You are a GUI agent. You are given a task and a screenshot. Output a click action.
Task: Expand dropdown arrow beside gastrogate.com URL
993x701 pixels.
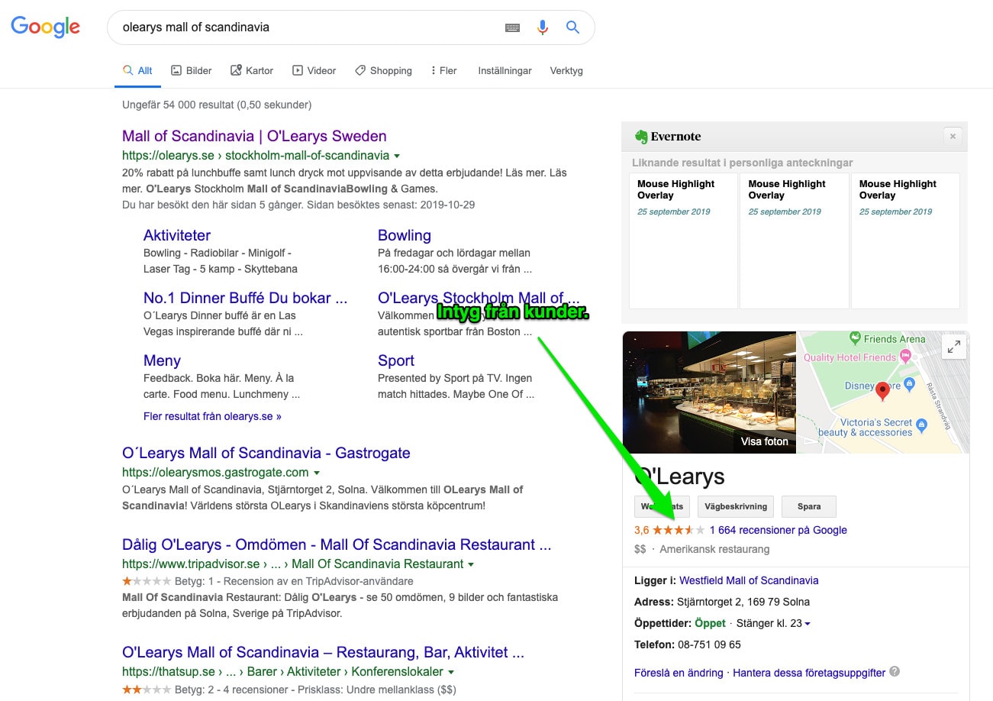(316, 473)
